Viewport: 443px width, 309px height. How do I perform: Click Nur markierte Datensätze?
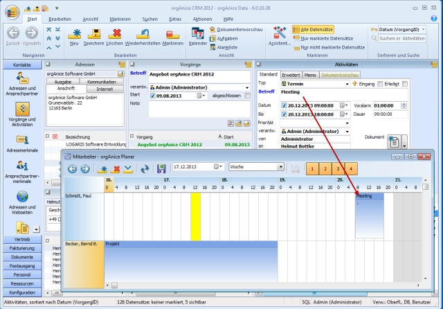tap(323, 38)
